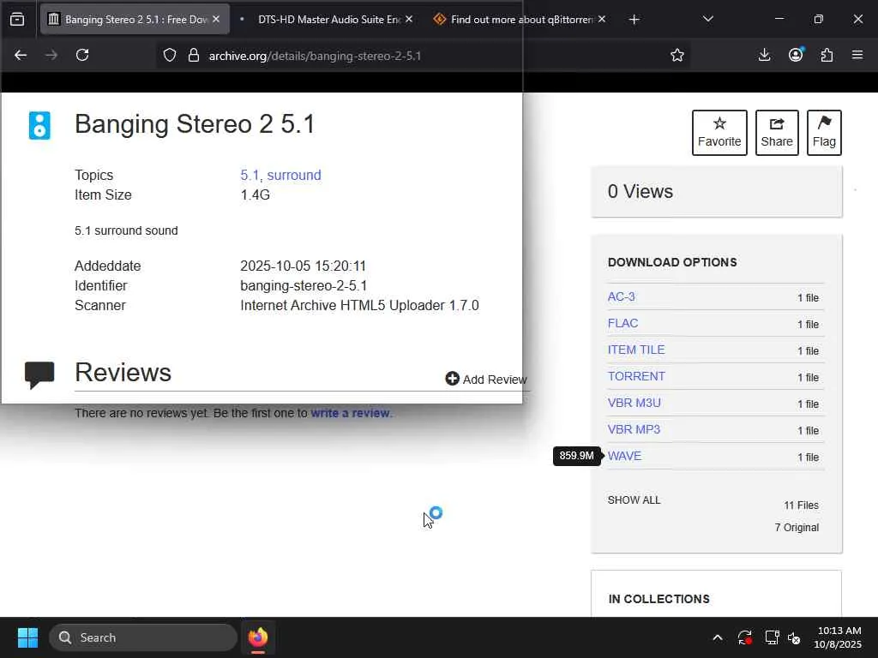Open the Extensions puzzle icon
The height and width of the screenshot is (658, 878).
coord(827,55)
